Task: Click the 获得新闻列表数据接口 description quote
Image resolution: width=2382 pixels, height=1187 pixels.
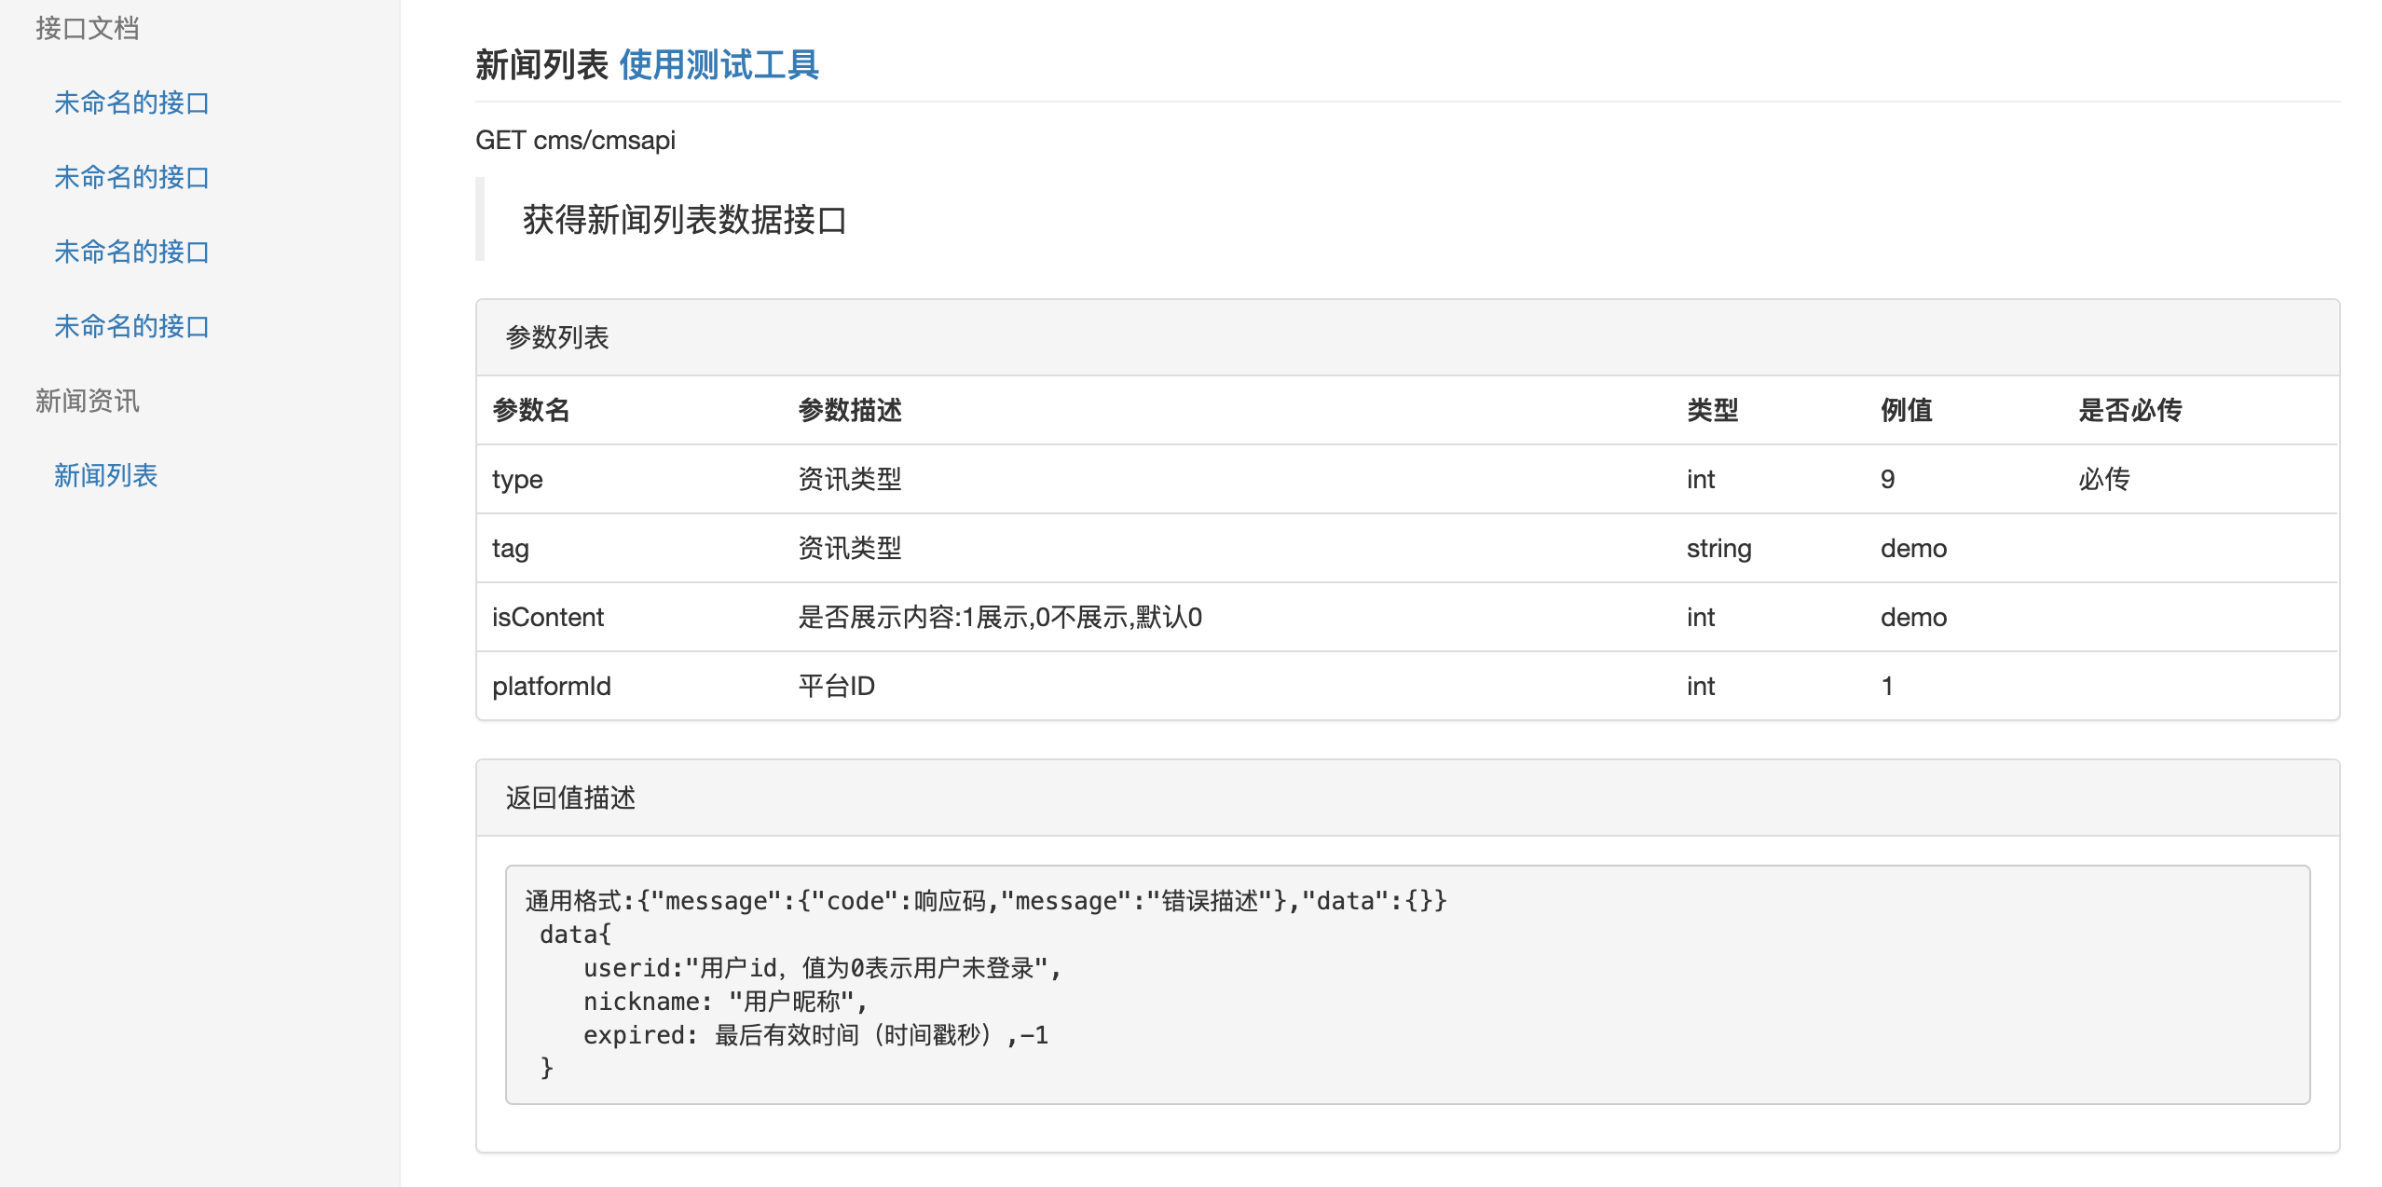Action: coord(684,220)
